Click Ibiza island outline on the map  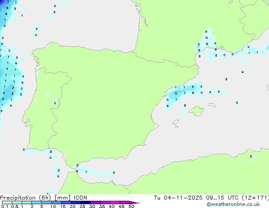[x=176, y=122]
